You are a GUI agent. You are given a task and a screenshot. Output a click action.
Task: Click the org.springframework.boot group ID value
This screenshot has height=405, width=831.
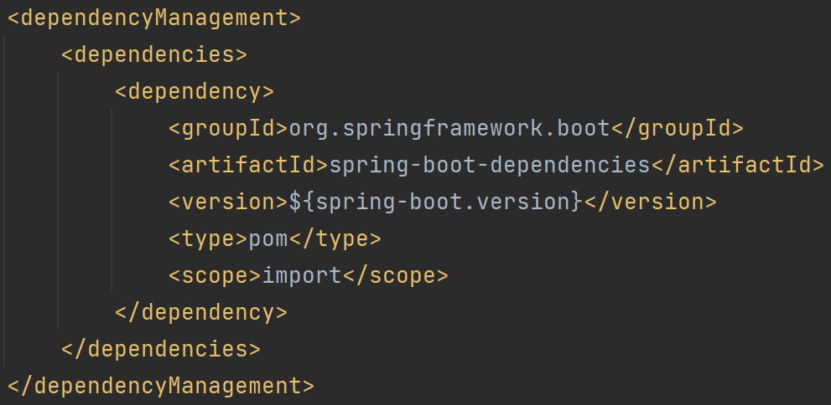(x=450, y=129)
